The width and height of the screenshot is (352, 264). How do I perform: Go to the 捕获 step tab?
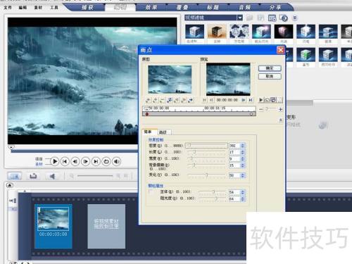pos(87,8)
